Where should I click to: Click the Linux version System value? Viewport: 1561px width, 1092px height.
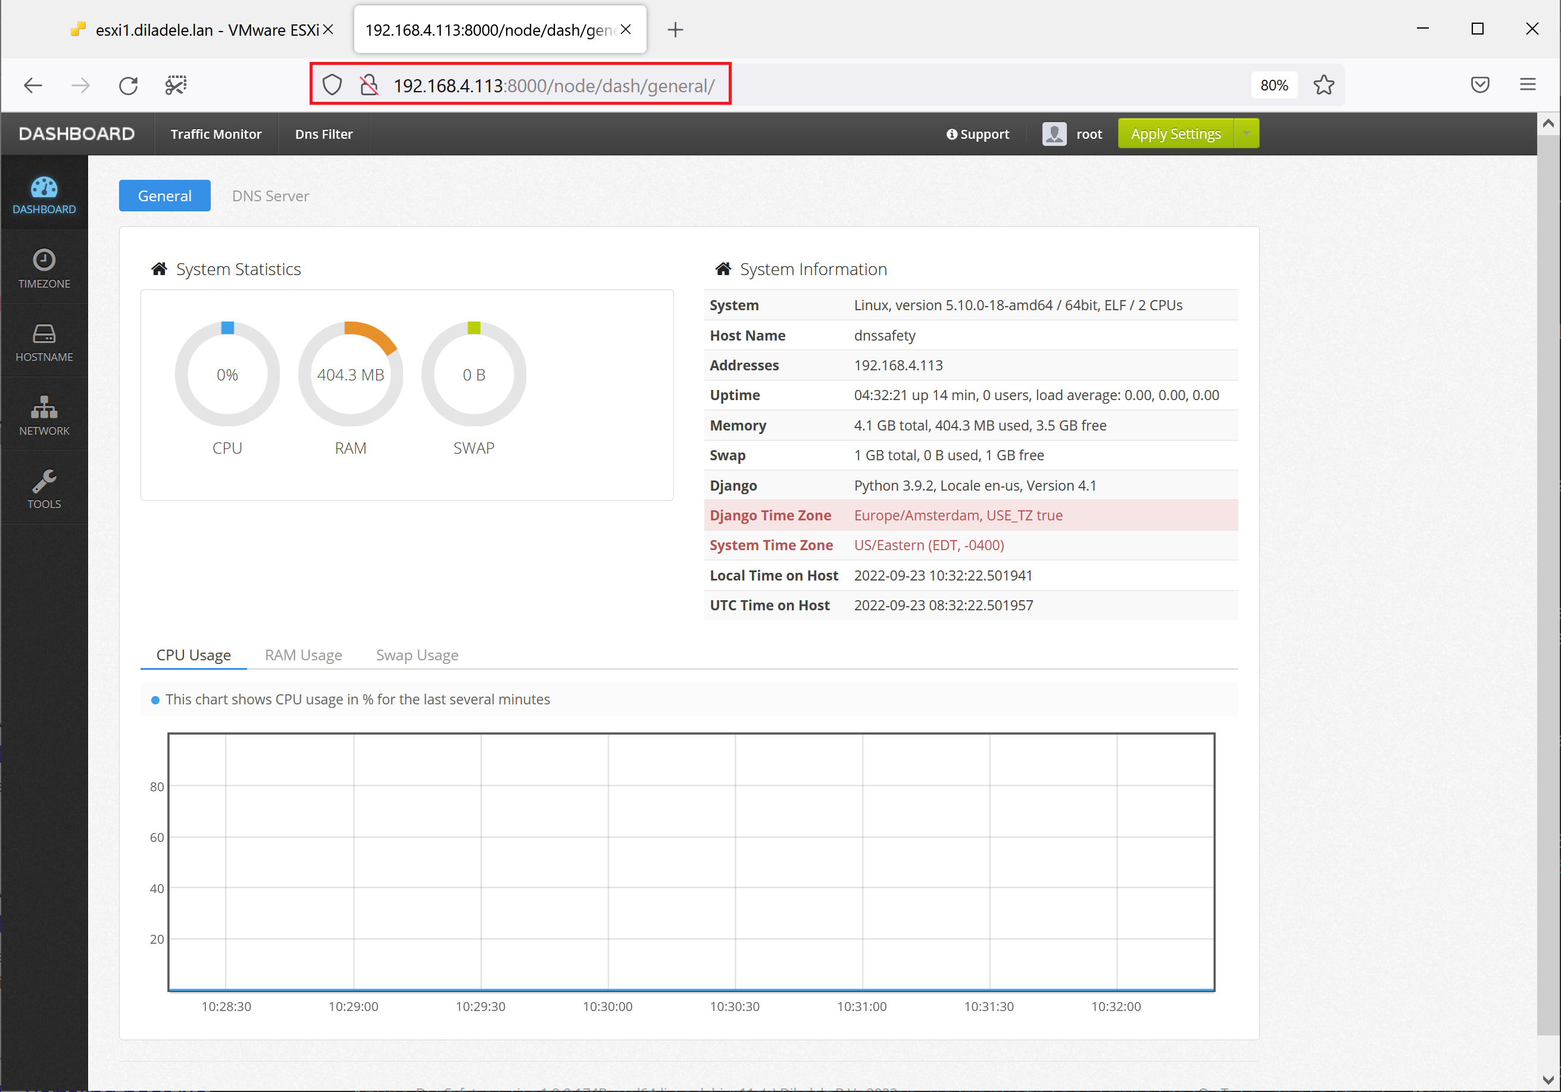click(1018, 305)
